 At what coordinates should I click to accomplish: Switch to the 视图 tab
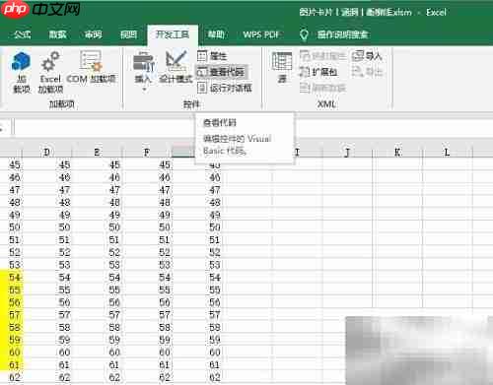coord(128,34)
